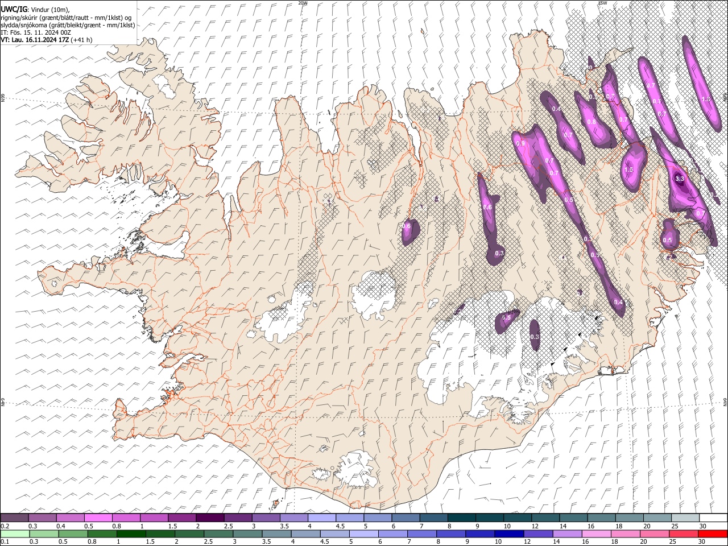Click the 20W longitude label

tap(303, 3)
